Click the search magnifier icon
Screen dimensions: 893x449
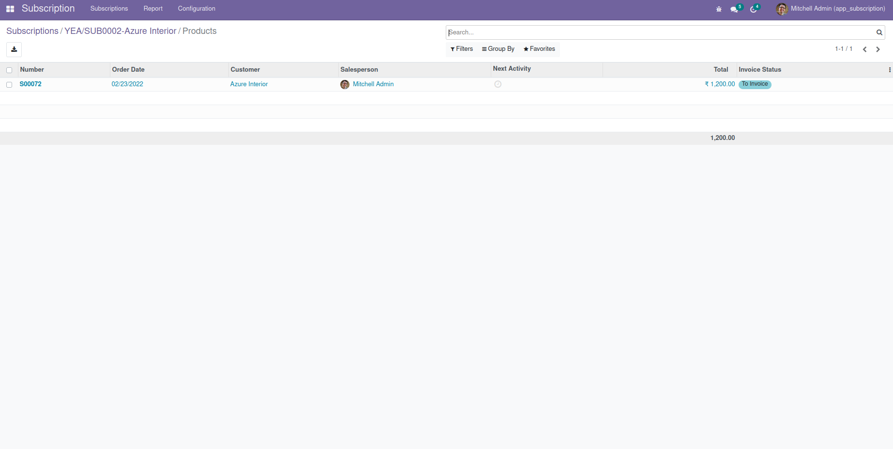tap(879, 32)
